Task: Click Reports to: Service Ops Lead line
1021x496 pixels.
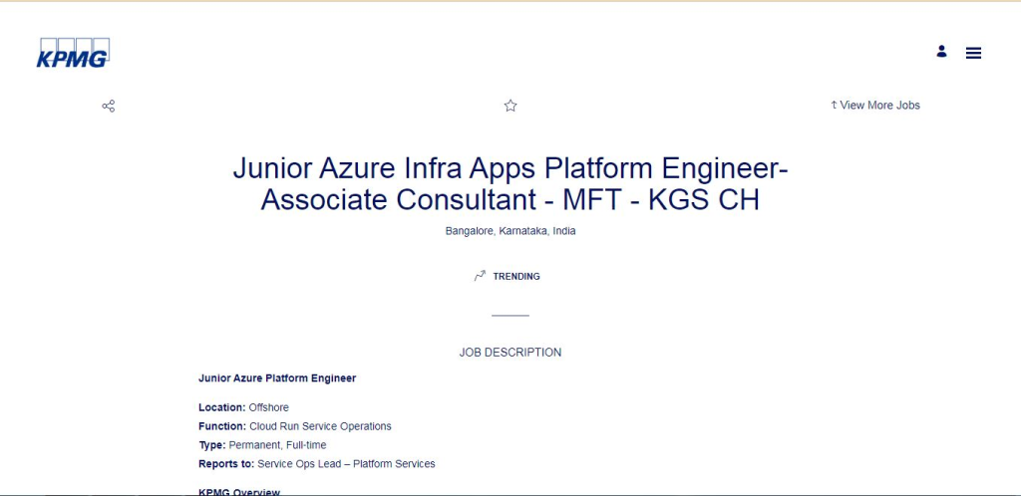Action: click(317, 464)
